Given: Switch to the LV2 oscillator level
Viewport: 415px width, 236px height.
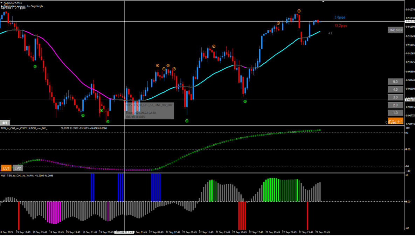Looking at the screenshot, I should click(18, 168).
